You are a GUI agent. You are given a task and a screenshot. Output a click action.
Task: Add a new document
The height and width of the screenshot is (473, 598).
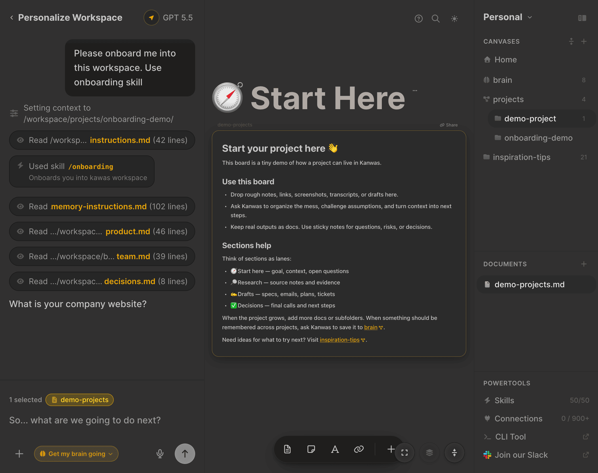584,264
